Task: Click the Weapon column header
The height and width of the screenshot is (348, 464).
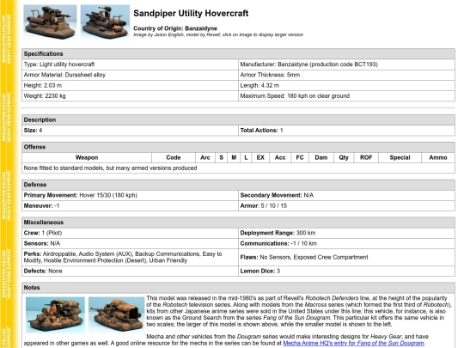Action: point(87,157)
